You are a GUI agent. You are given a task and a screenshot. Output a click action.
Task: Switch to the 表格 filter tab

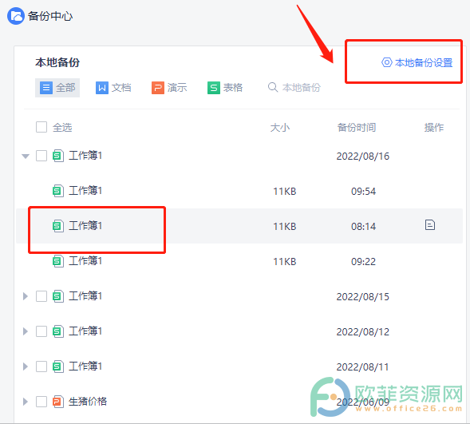[225, 88]
